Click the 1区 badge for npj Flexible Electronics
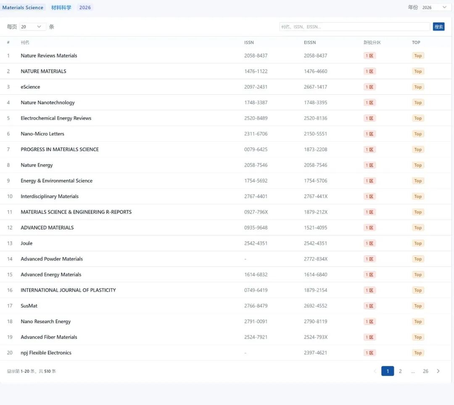Viewport: 454px width, 405px height. coord(370,353)
